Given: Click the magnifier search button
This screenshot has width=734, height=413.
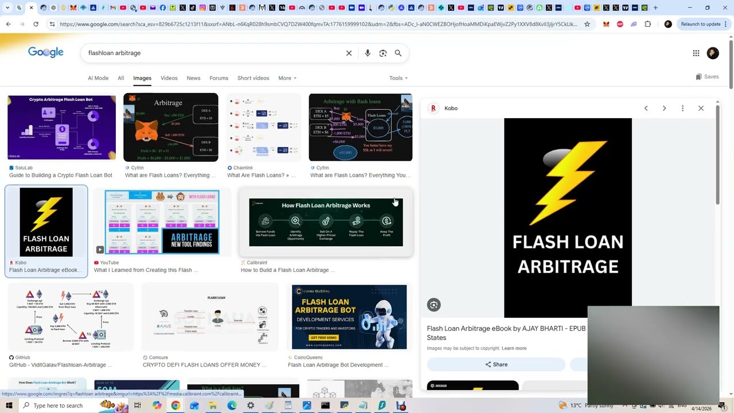Looking at the screenshot, I should [x=398, y=53].
